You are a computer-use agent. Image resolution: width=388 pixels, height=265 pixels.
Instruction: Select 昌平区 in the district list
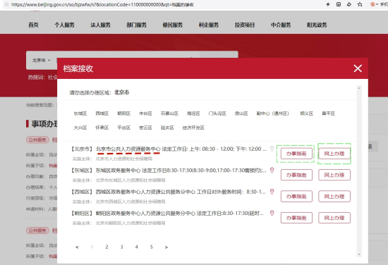pyautogui.click(x=328, y=113)
